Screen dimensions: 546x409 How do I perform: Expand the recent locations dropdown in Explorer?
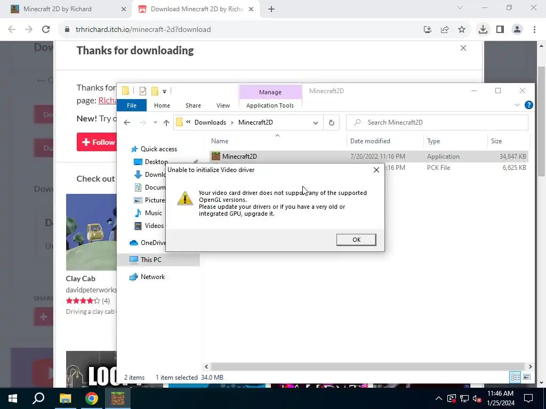155,122
